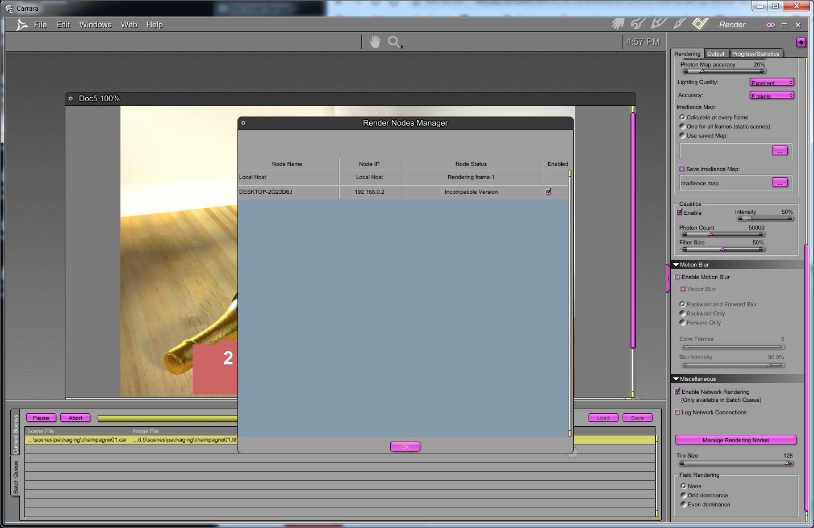Select One for all frames option
This screenshot has height=528, width=814.
pyautogui.click(x=682, y=126)
